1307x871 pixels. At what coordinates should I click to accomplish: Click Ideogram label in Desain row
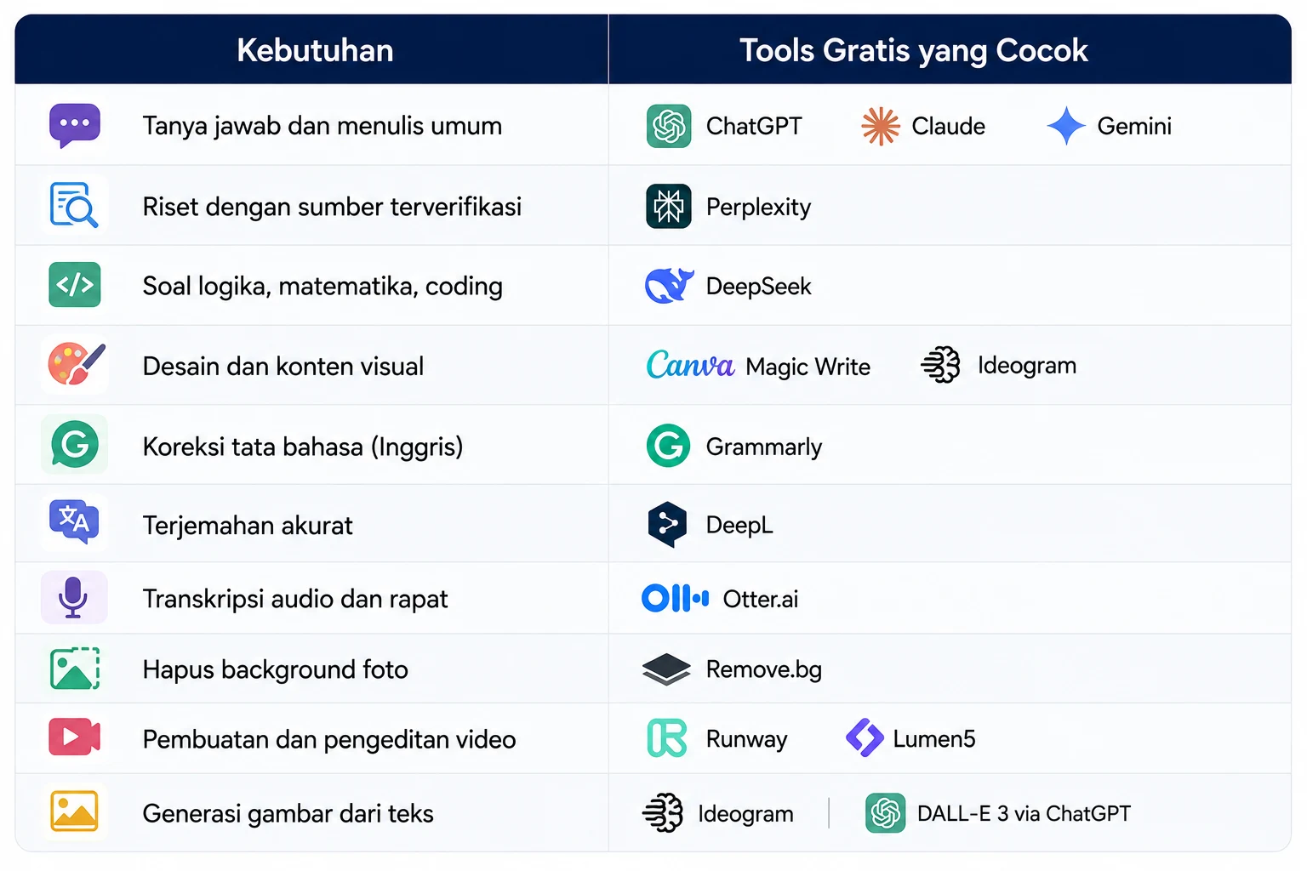click(1027, 366)
